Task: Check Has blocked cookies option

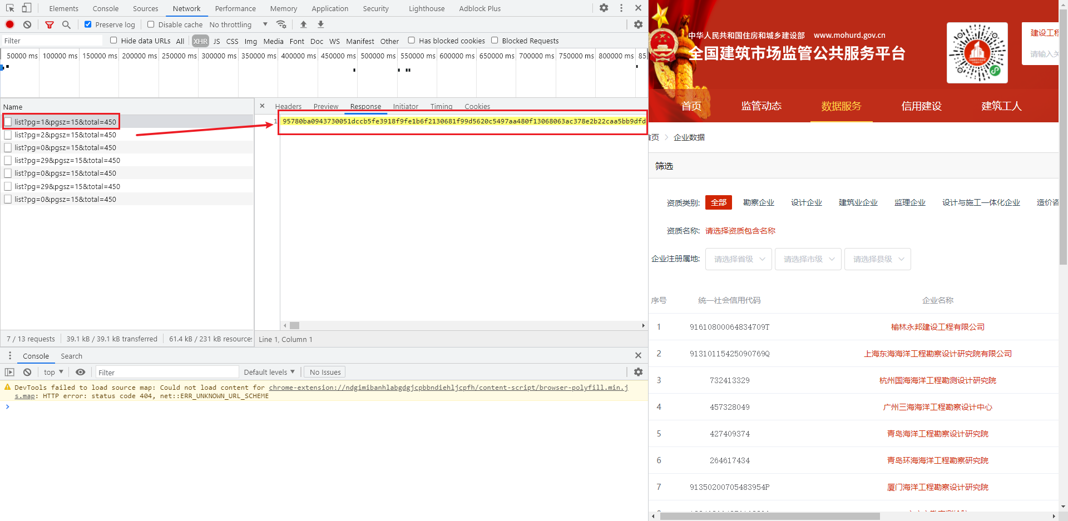Action: [412, 40]
